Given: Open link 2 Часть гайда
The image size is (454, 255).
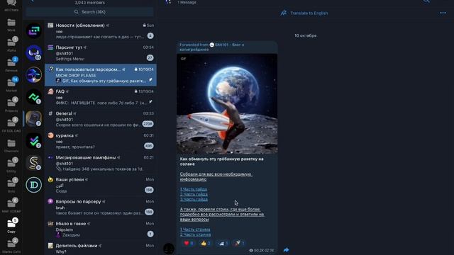Looking at the screenshot, I should (x=194, y=194).
